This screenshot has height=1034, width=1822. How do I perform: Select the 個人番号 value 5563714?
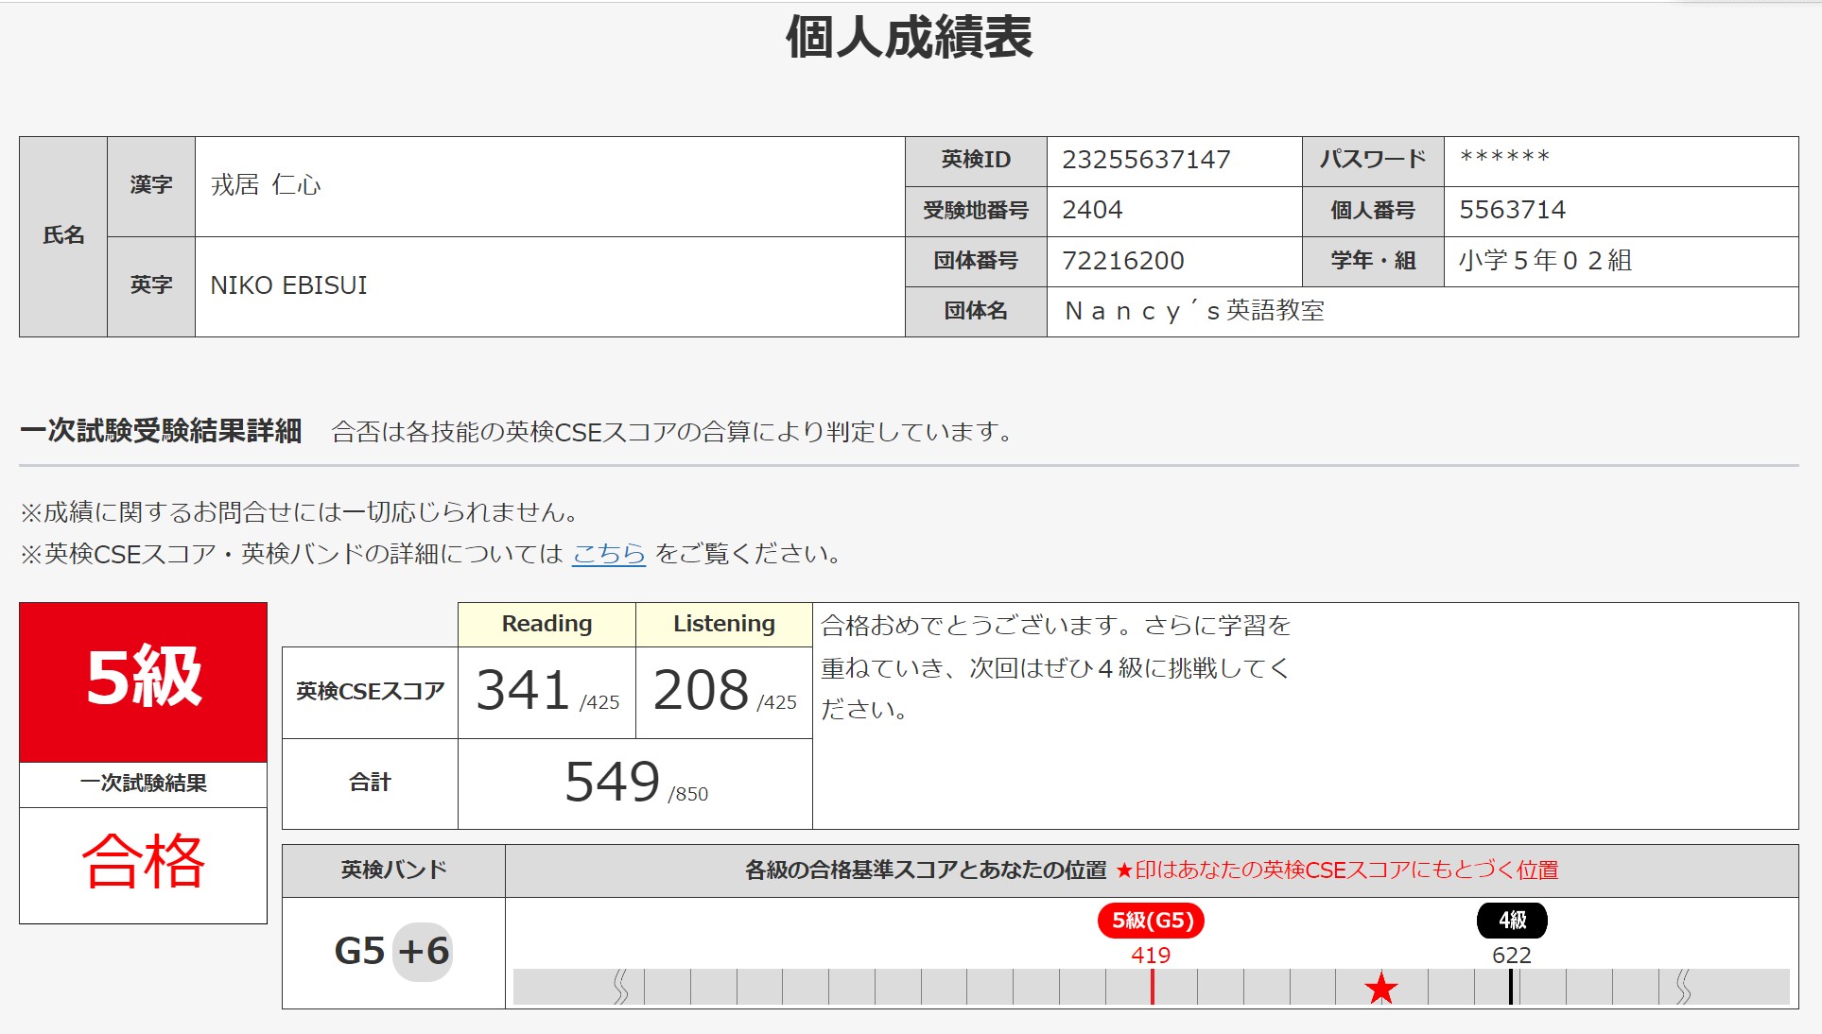1512,210
